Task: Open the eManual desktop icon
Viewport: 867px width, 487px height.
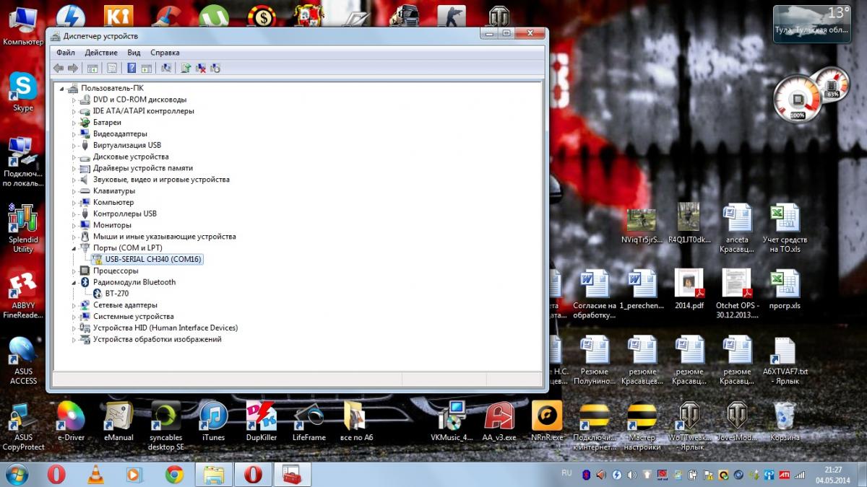Action: click(x=118, y=421)
